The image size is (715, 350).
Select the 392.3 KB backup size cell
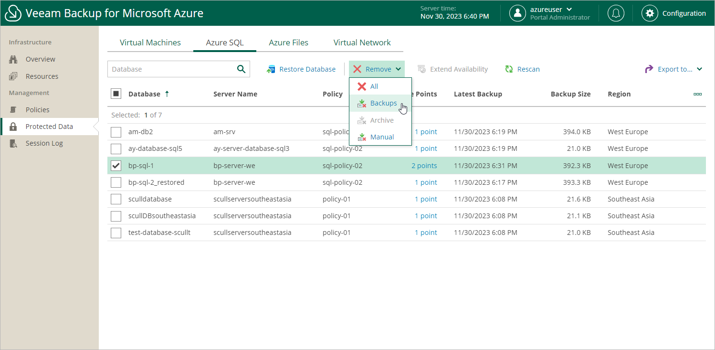577,166
